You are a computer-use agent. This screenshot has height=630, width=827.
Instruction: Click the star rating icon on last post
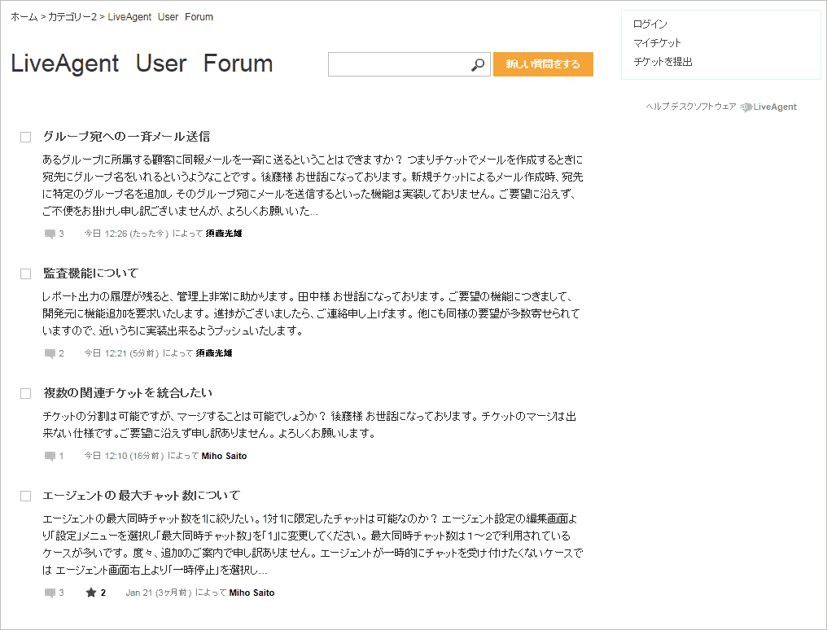pyautogui.click(x=90, y=593)
